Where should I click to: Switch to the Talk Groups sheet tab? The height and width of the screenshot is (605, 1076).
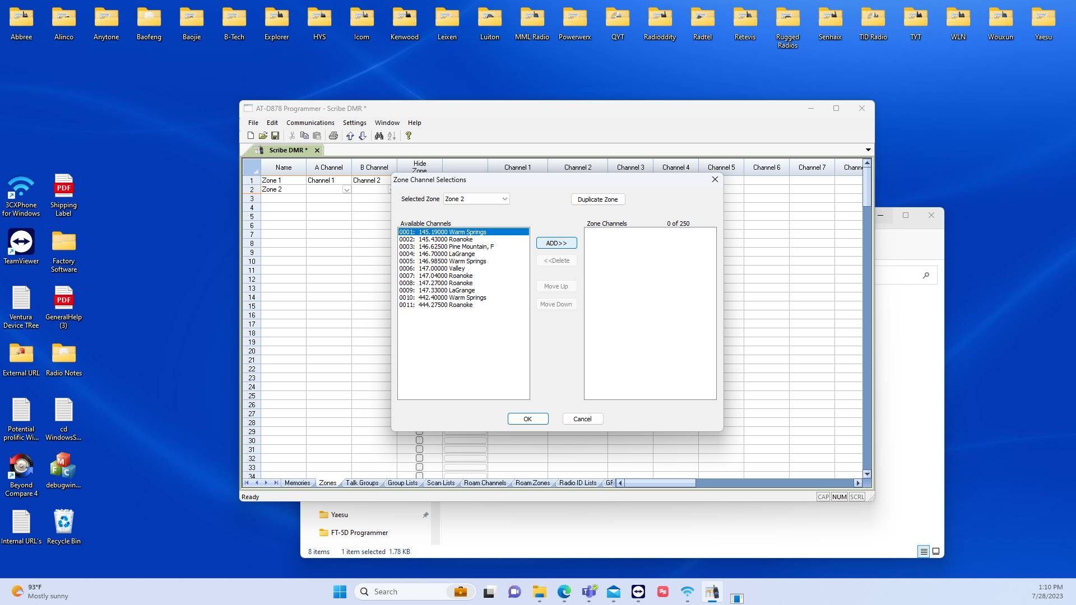(362, 483)
